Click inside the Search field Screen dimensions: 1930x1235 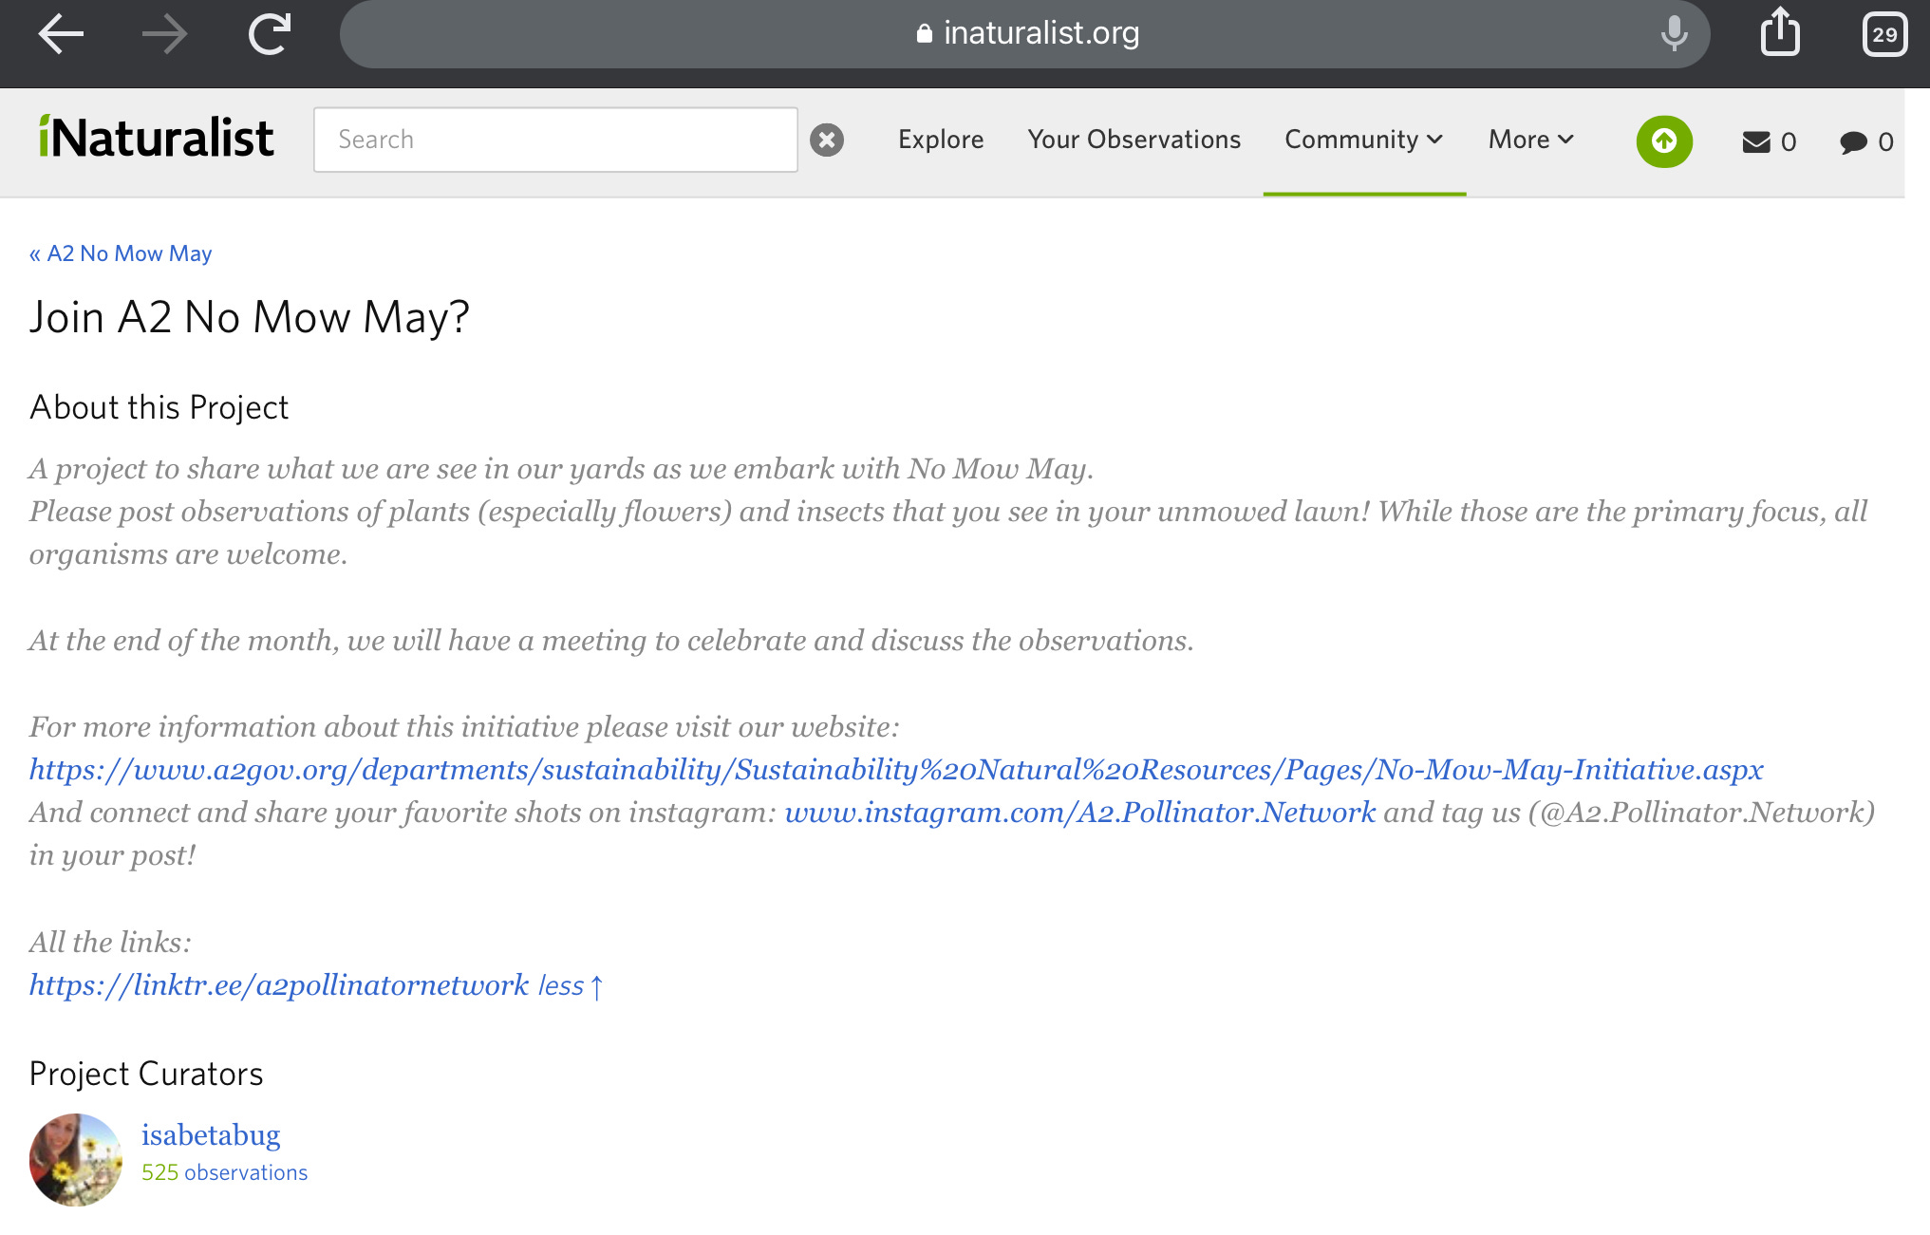pos(555,140)
